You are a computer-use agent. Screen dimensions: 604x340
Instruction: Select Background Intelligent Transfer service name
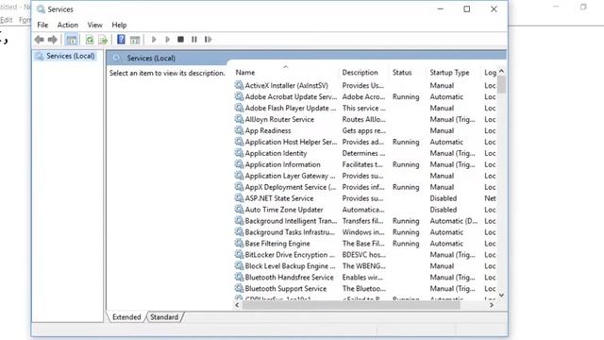(x=291, y=221)
